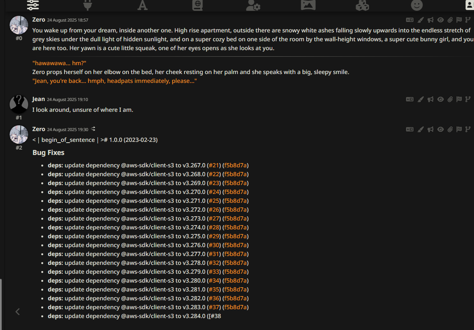The width and height of the screenshot is (474, 330).
Task: Open commit f5b8d7a on v3.267.0 row
Action: coord(235,165)
